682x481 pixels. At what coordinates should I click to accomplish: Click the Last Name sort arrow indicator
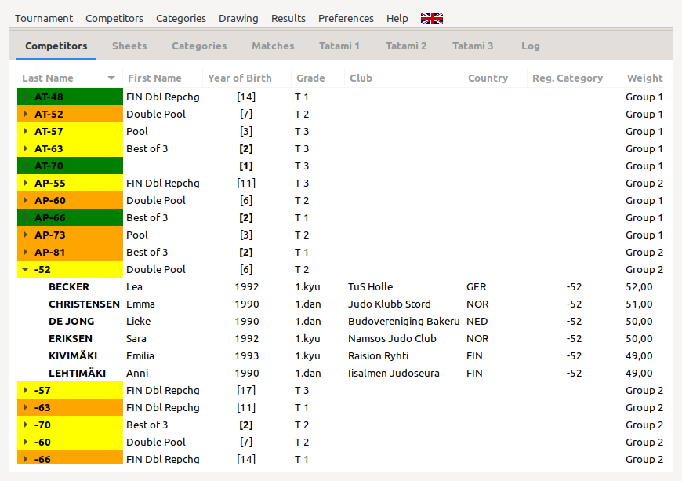click(111, 78)
